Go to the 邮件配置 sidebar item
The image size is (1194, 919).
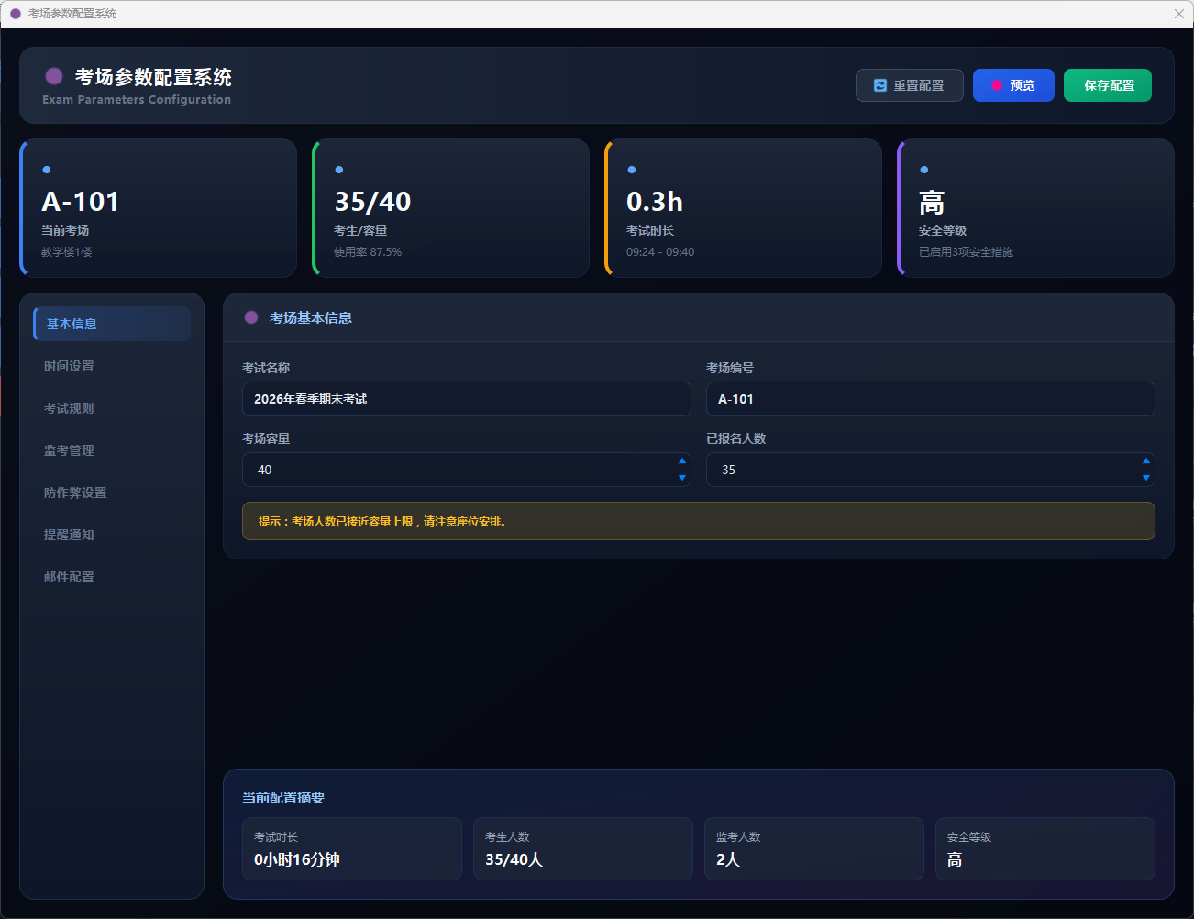tap(70, 577)
